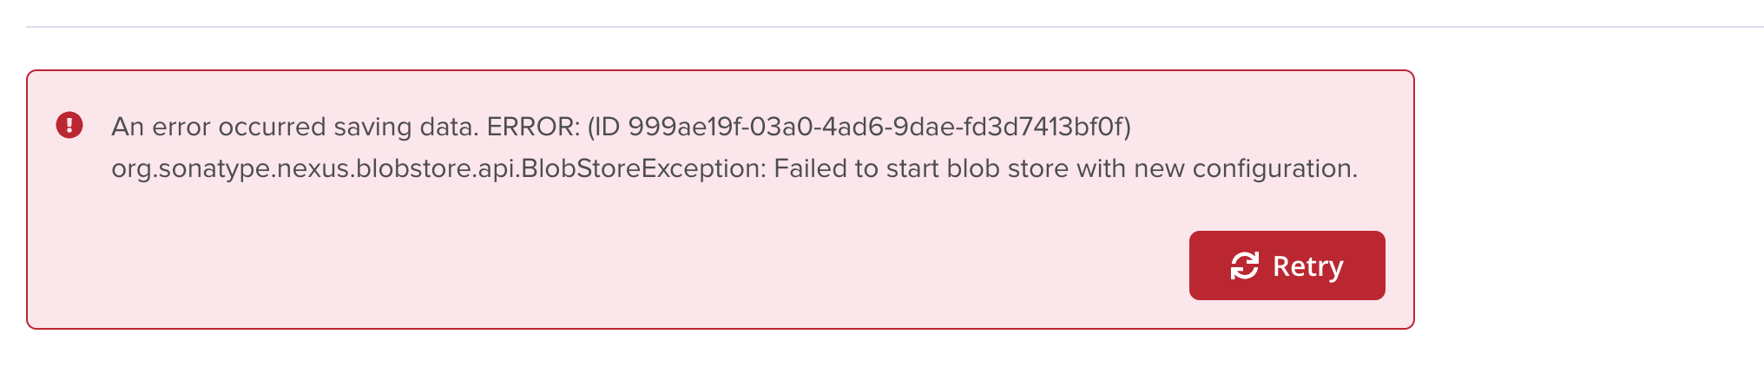
Task: Click the org.sonatype.nexus.blobstore.api.BlobStoreException text
Action: (x=438, y=168)
